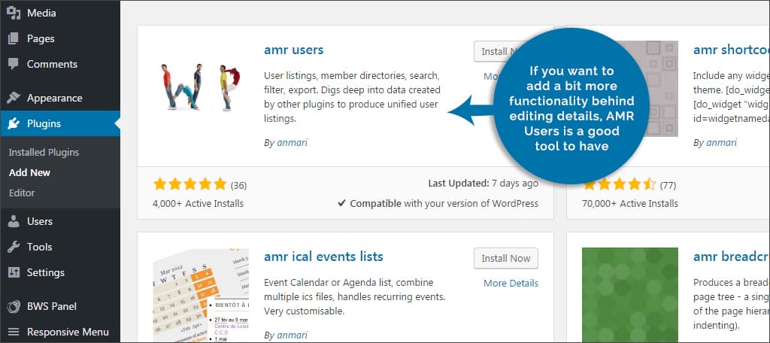Click the green amr breadcrumb thumbnail

pos(630,295)
